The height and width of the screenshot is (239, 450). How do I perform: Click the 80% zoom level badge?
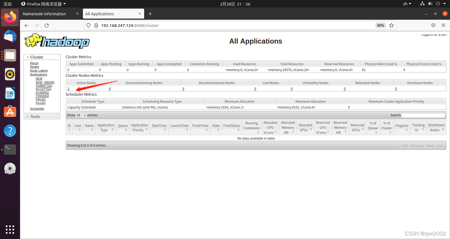click(380, 25)
